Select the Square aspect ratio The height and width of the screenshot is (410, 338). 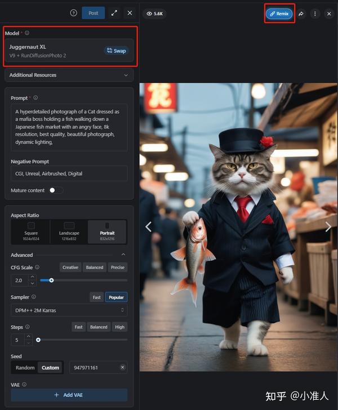31,232
